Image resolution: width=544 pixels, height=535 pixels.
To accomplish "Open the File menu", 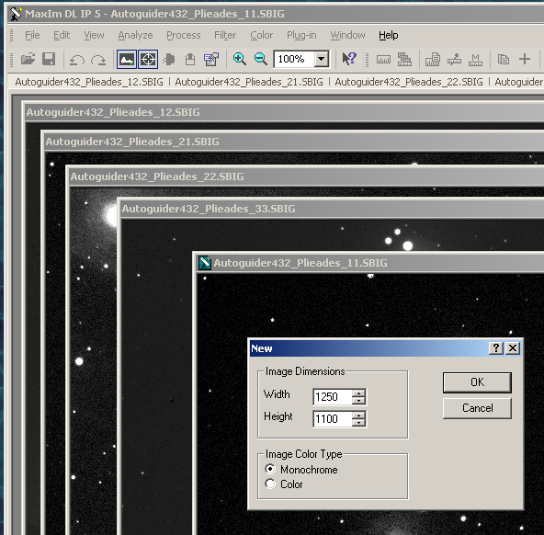I will (x=32, y=35).
